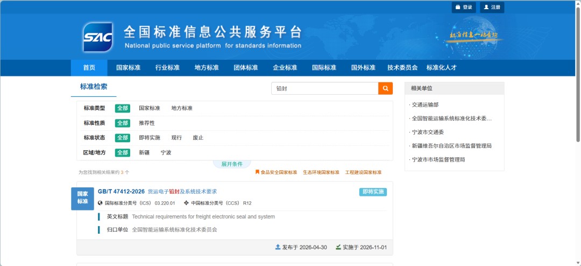Open 标准化人才 navigation item

[x=442, y=68]
